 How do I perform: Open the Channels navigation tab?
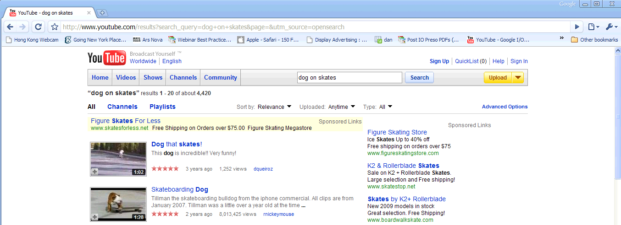[x=183, y=78]
